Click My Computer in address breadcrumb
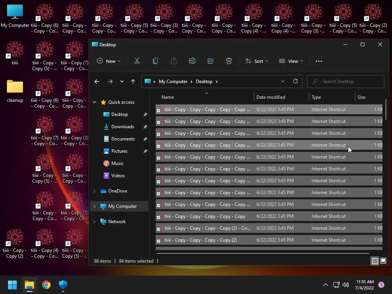This screenshot has height=294, width=392. pyautogui.click(x=173, y=82)
